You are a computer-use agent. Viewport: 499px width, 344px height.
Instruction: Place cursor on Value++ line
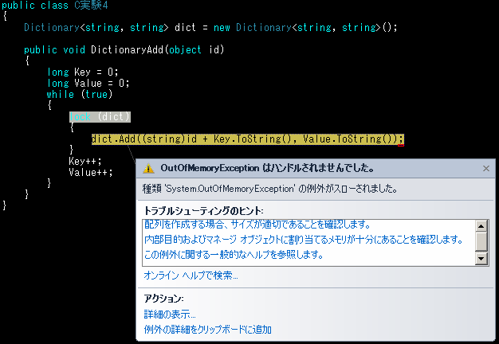[90, 171]
